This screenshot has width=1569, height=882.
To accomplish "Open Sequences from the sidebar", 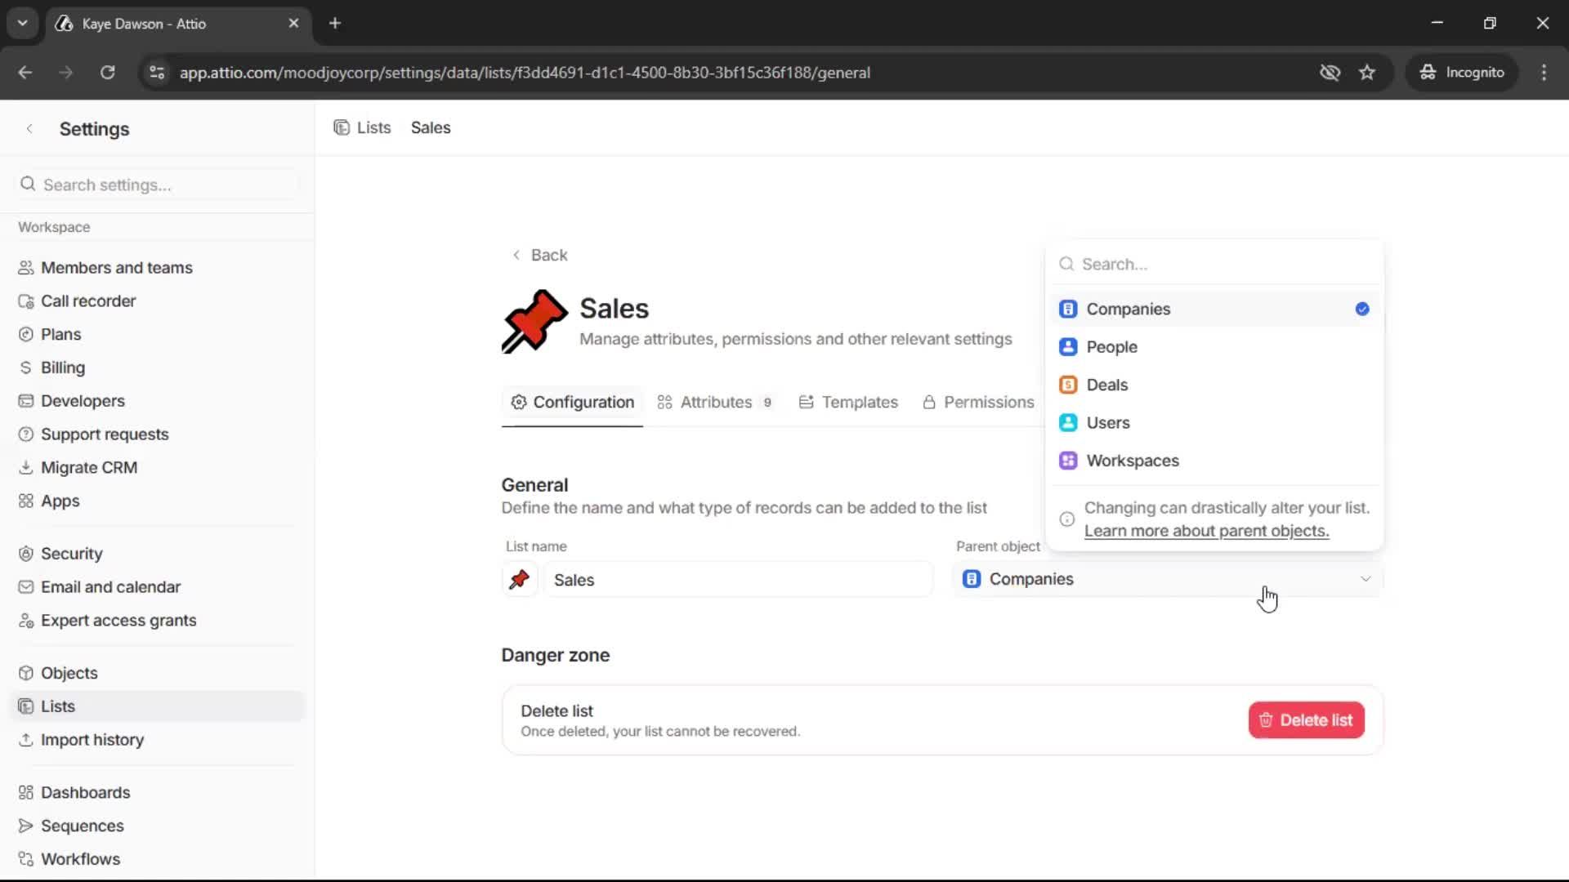I will click(82, 826).
